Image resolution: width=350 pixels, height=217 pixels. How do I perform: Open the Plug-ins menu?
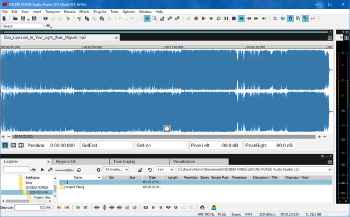coord(100,12)
